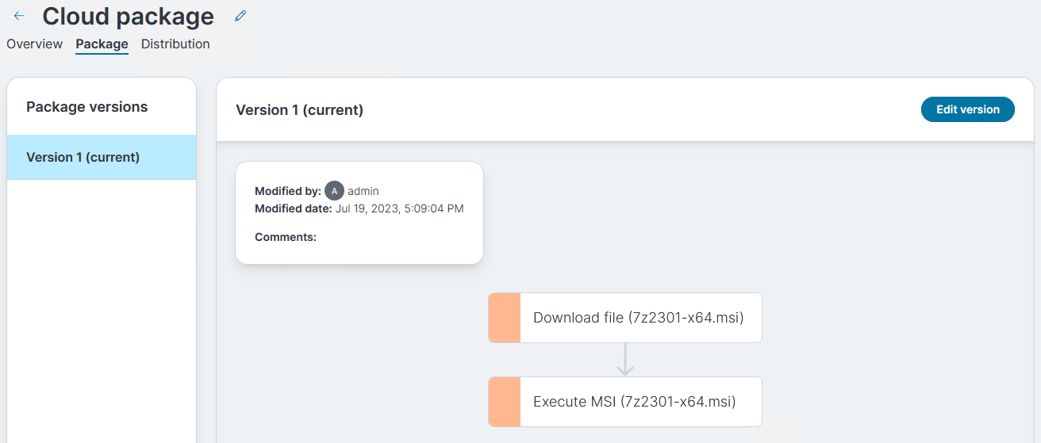
Task: Open the Execute MSI (7z2301-x64.msi) step
Action: coord(625,402)
